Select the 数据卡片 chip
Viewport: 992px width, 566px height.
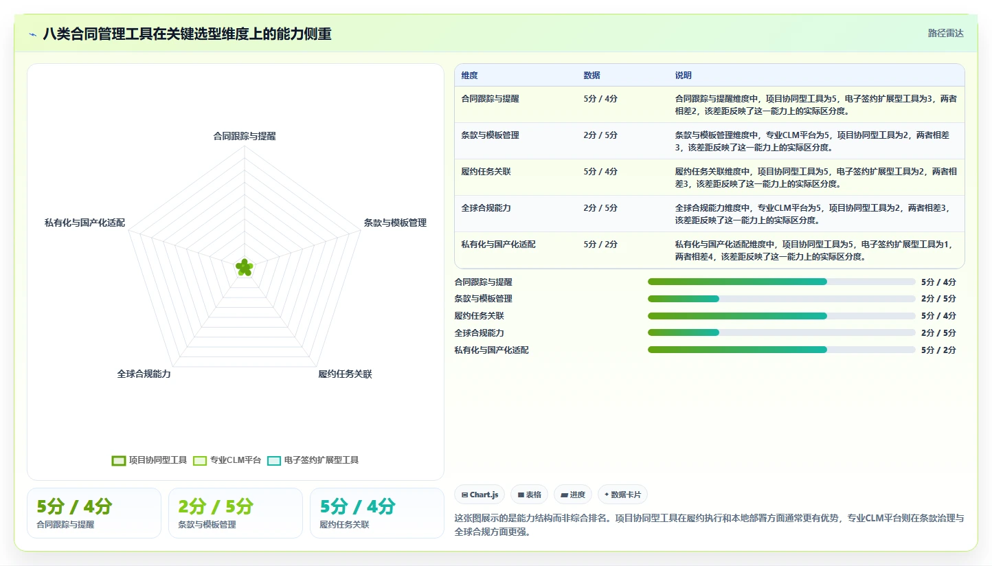click(622, 495)
